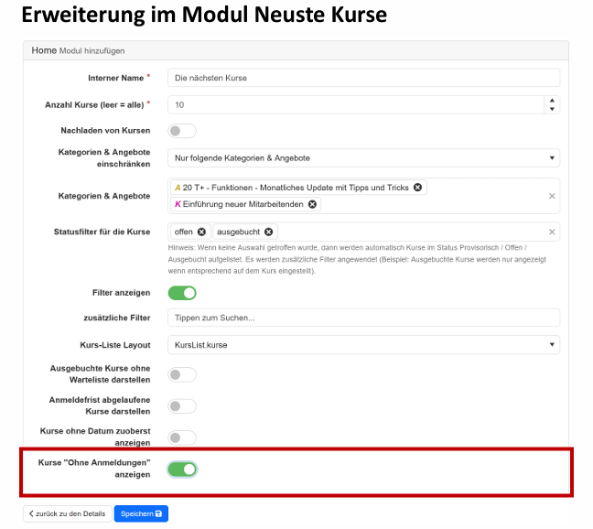Clear all Statusfilter selections
This screenshot has height=529, width=593.
[x=552, y=232]
